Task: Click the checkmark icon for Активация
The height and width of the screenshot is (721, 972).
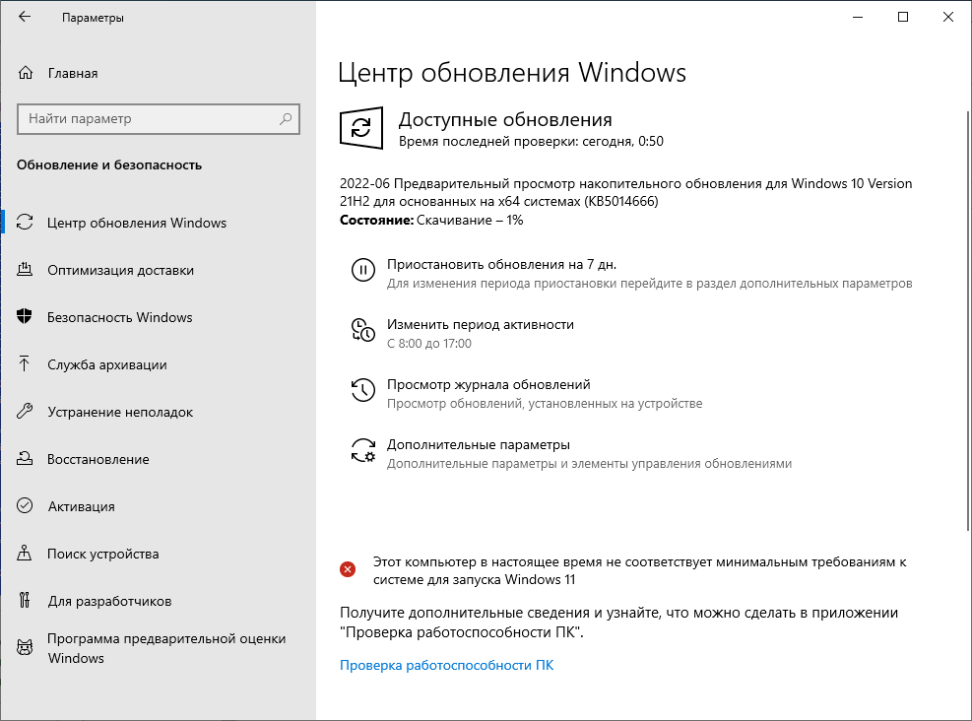Action: 27,506
